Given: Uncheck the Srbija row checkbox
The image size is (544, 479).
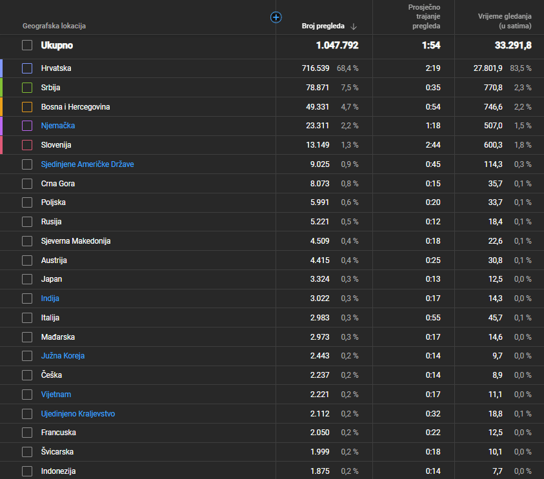Looking at the screenshot, I should coord(27,88).
